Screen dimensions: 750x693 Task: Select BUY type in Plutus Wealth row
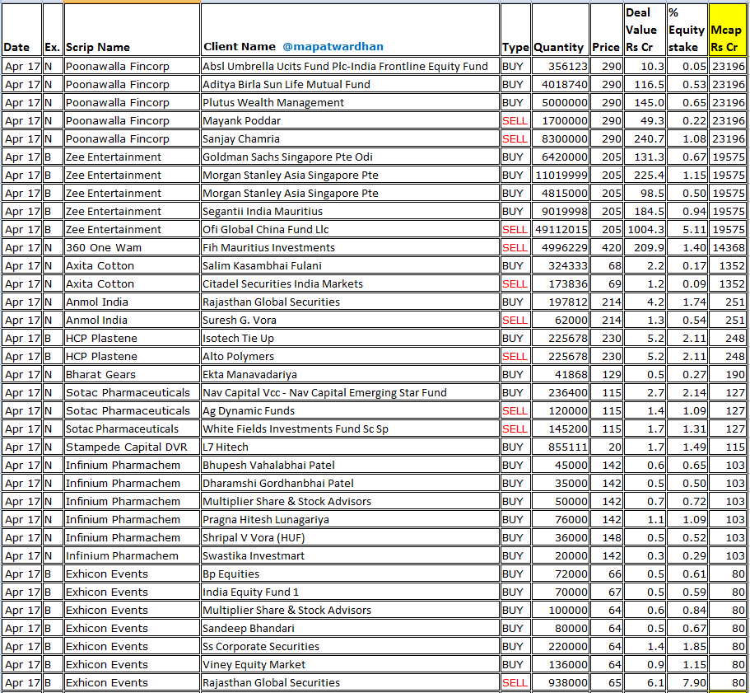pos(515,102)
